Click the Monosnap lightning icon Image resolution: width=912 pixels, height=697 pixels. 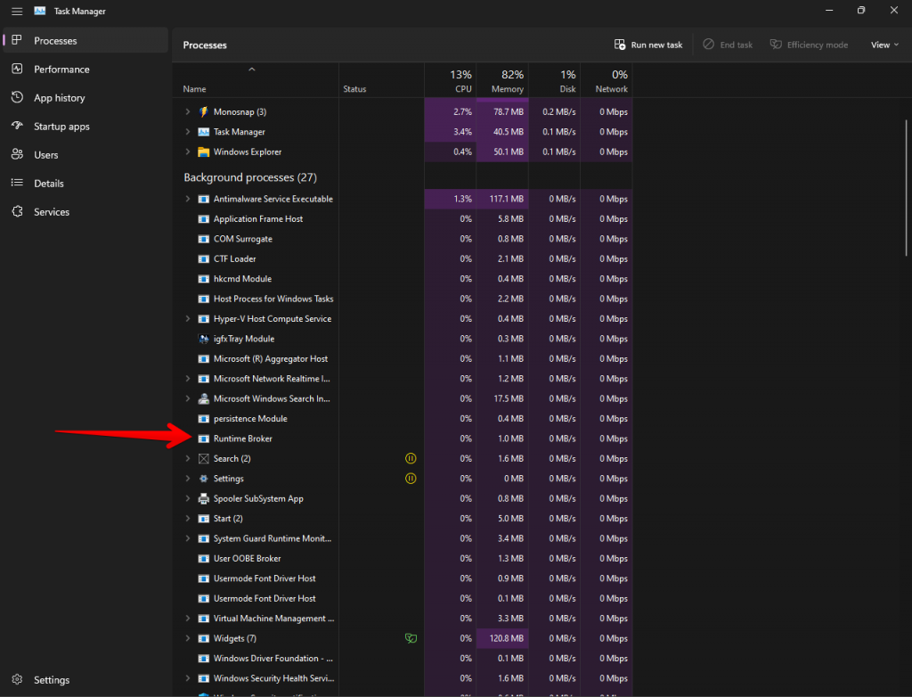[204, 111]
